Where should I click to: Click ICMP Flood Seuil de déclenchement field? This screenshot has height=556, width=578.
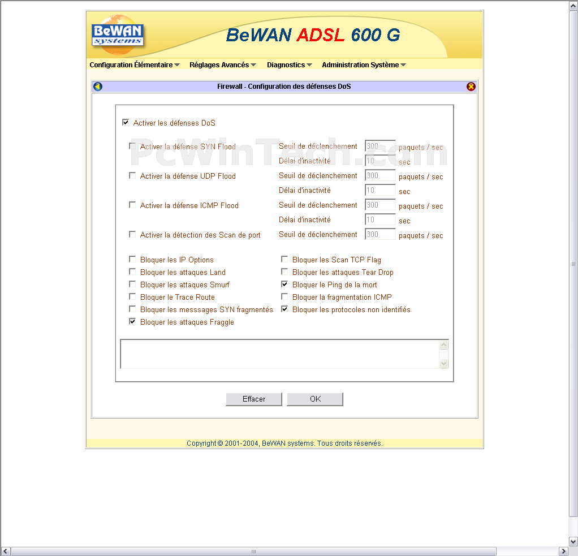(380, 205)
